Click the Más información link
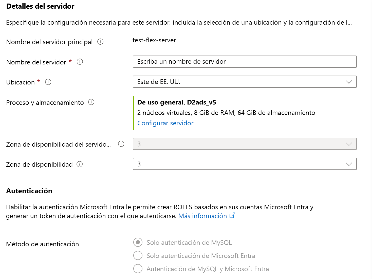This screenshot has height=279, width=372. [202, 216]
